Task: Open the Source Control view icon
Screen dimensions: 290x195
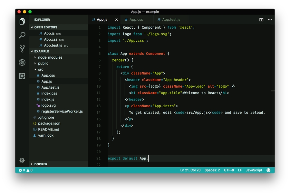Action: [x=22, y=49]
